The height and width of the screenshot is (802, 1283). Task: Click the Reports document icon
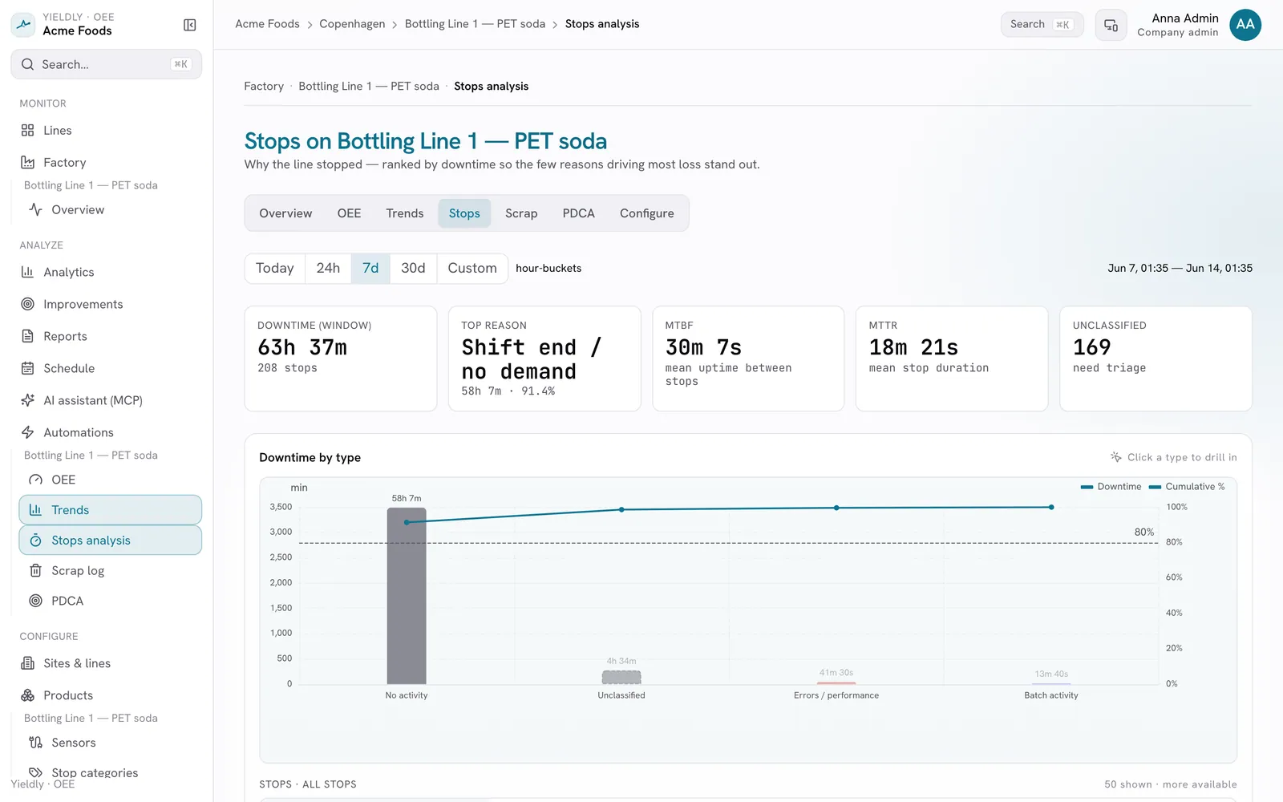[x=27, y=336]
